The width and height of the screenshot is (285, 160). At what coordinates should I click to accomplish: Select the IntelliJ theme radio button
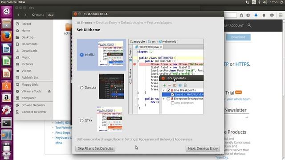coord(81,55)
